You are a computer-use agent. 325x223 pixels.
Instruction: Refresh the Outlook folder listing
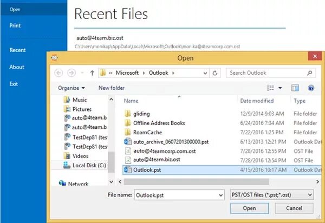tap(215, 73)
